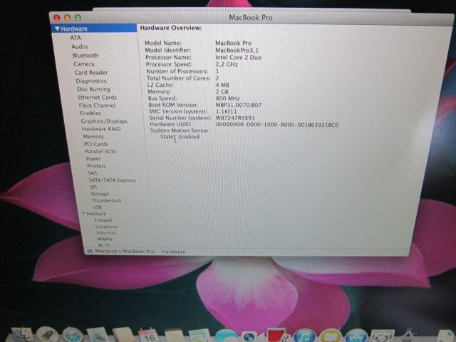The width and height of the screenshot is (456, 342).
Task: Collapse the Hardware category triangle
Action: [x=57, y=28]
